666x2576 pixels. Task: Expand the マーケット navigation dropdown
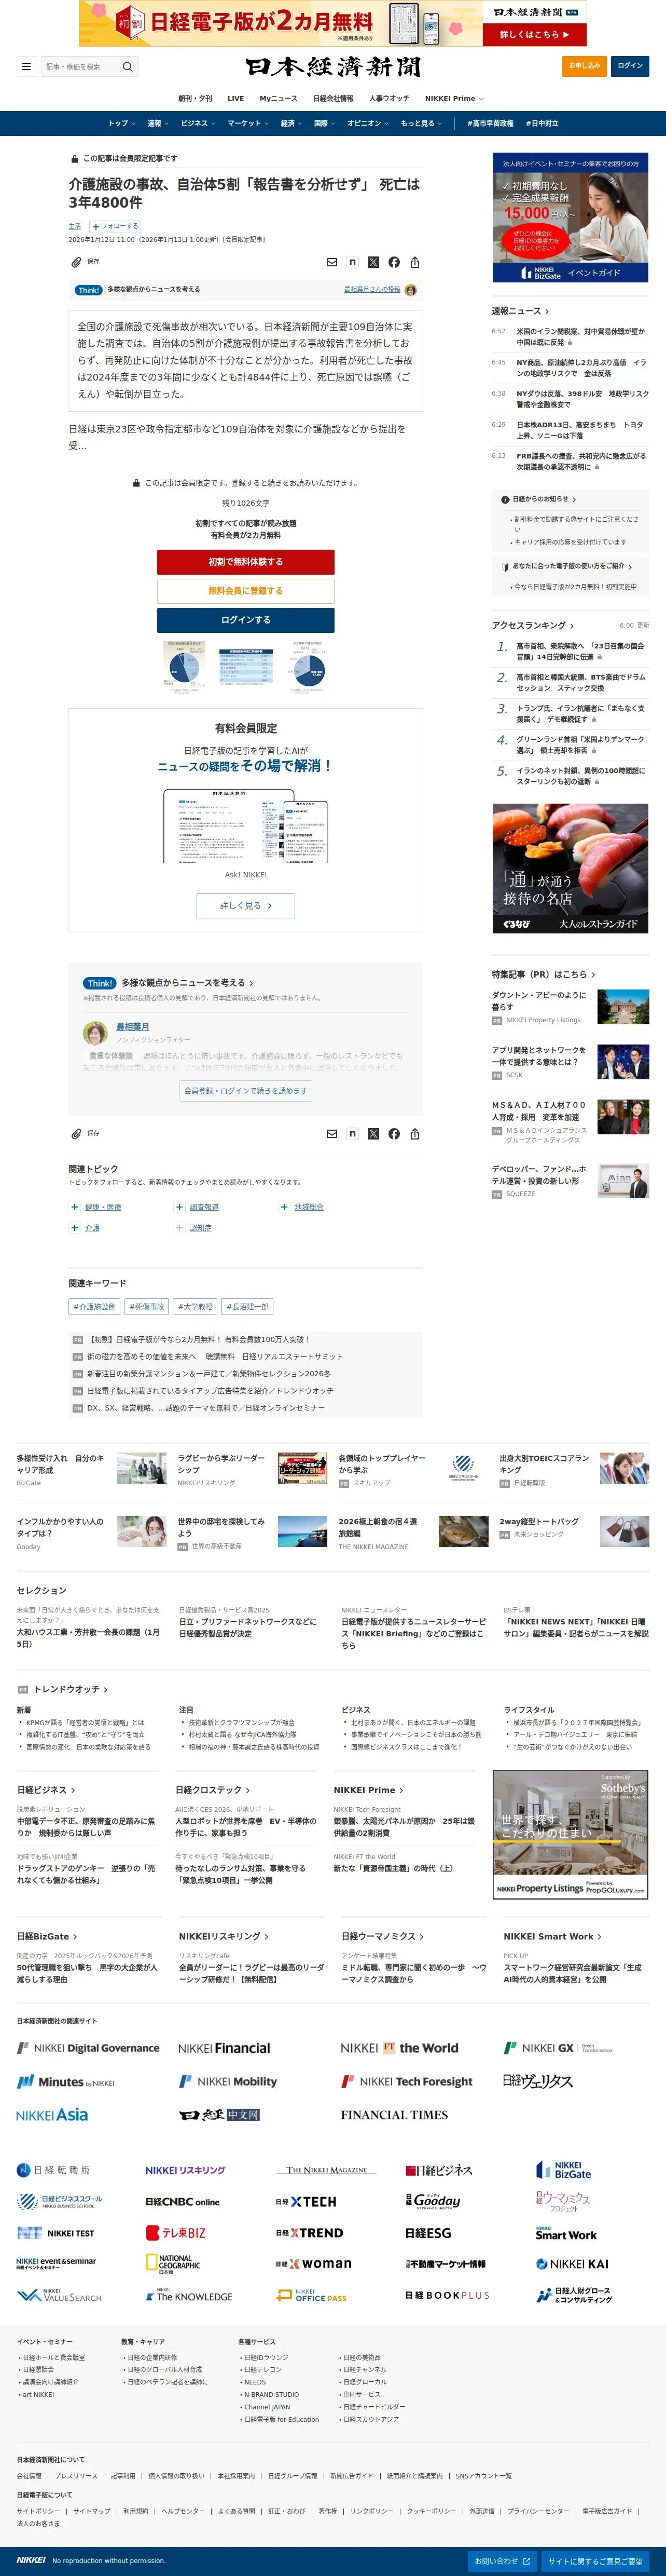tap(247, 124)
